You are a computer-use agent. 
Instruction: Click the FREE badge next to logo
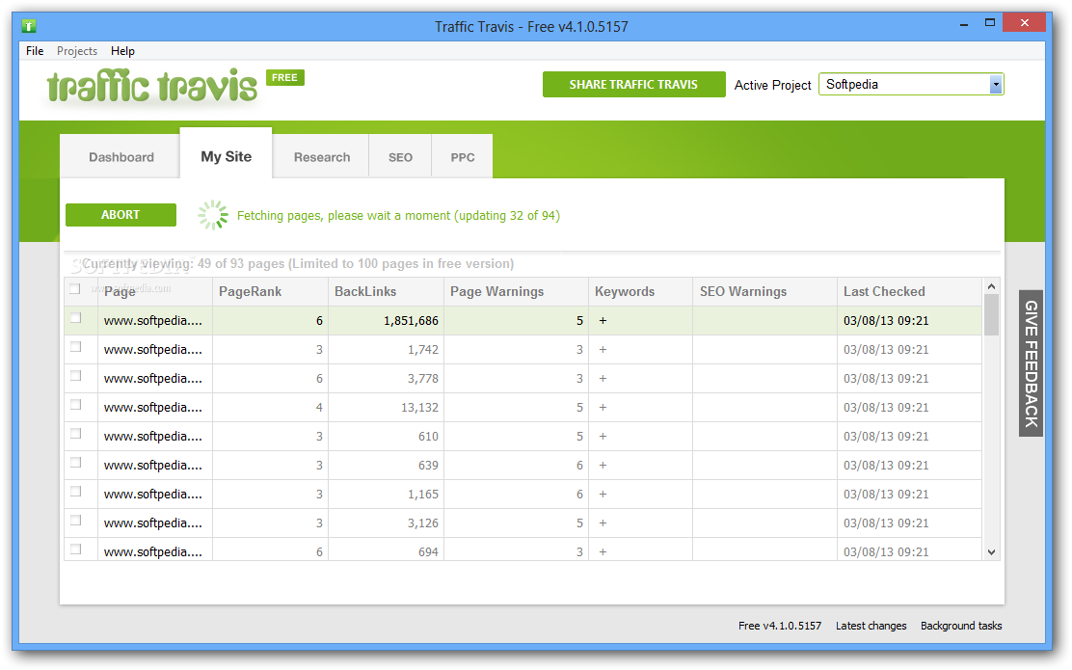point(285,77)
